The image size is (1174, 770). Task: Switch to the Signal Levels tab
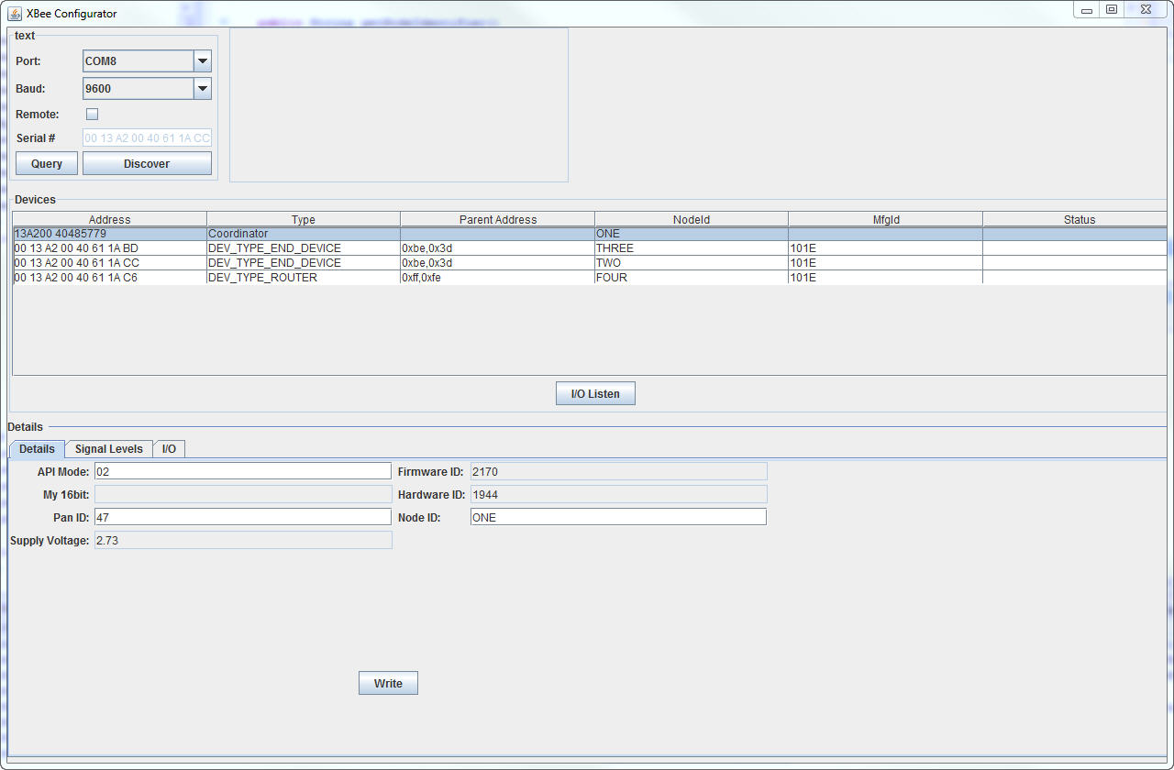pos(108,449)
